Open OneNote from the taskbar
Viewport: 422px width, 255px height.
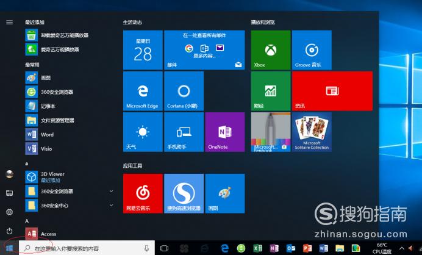coord(274,248)
